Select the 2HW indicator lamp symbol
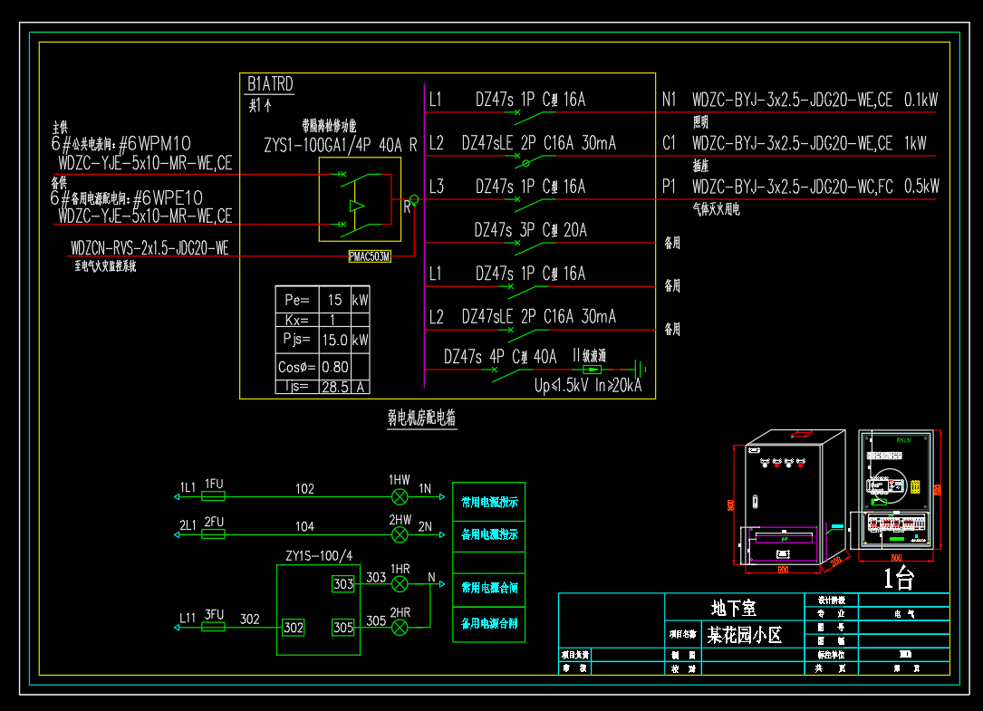 (x=400, y=534)
